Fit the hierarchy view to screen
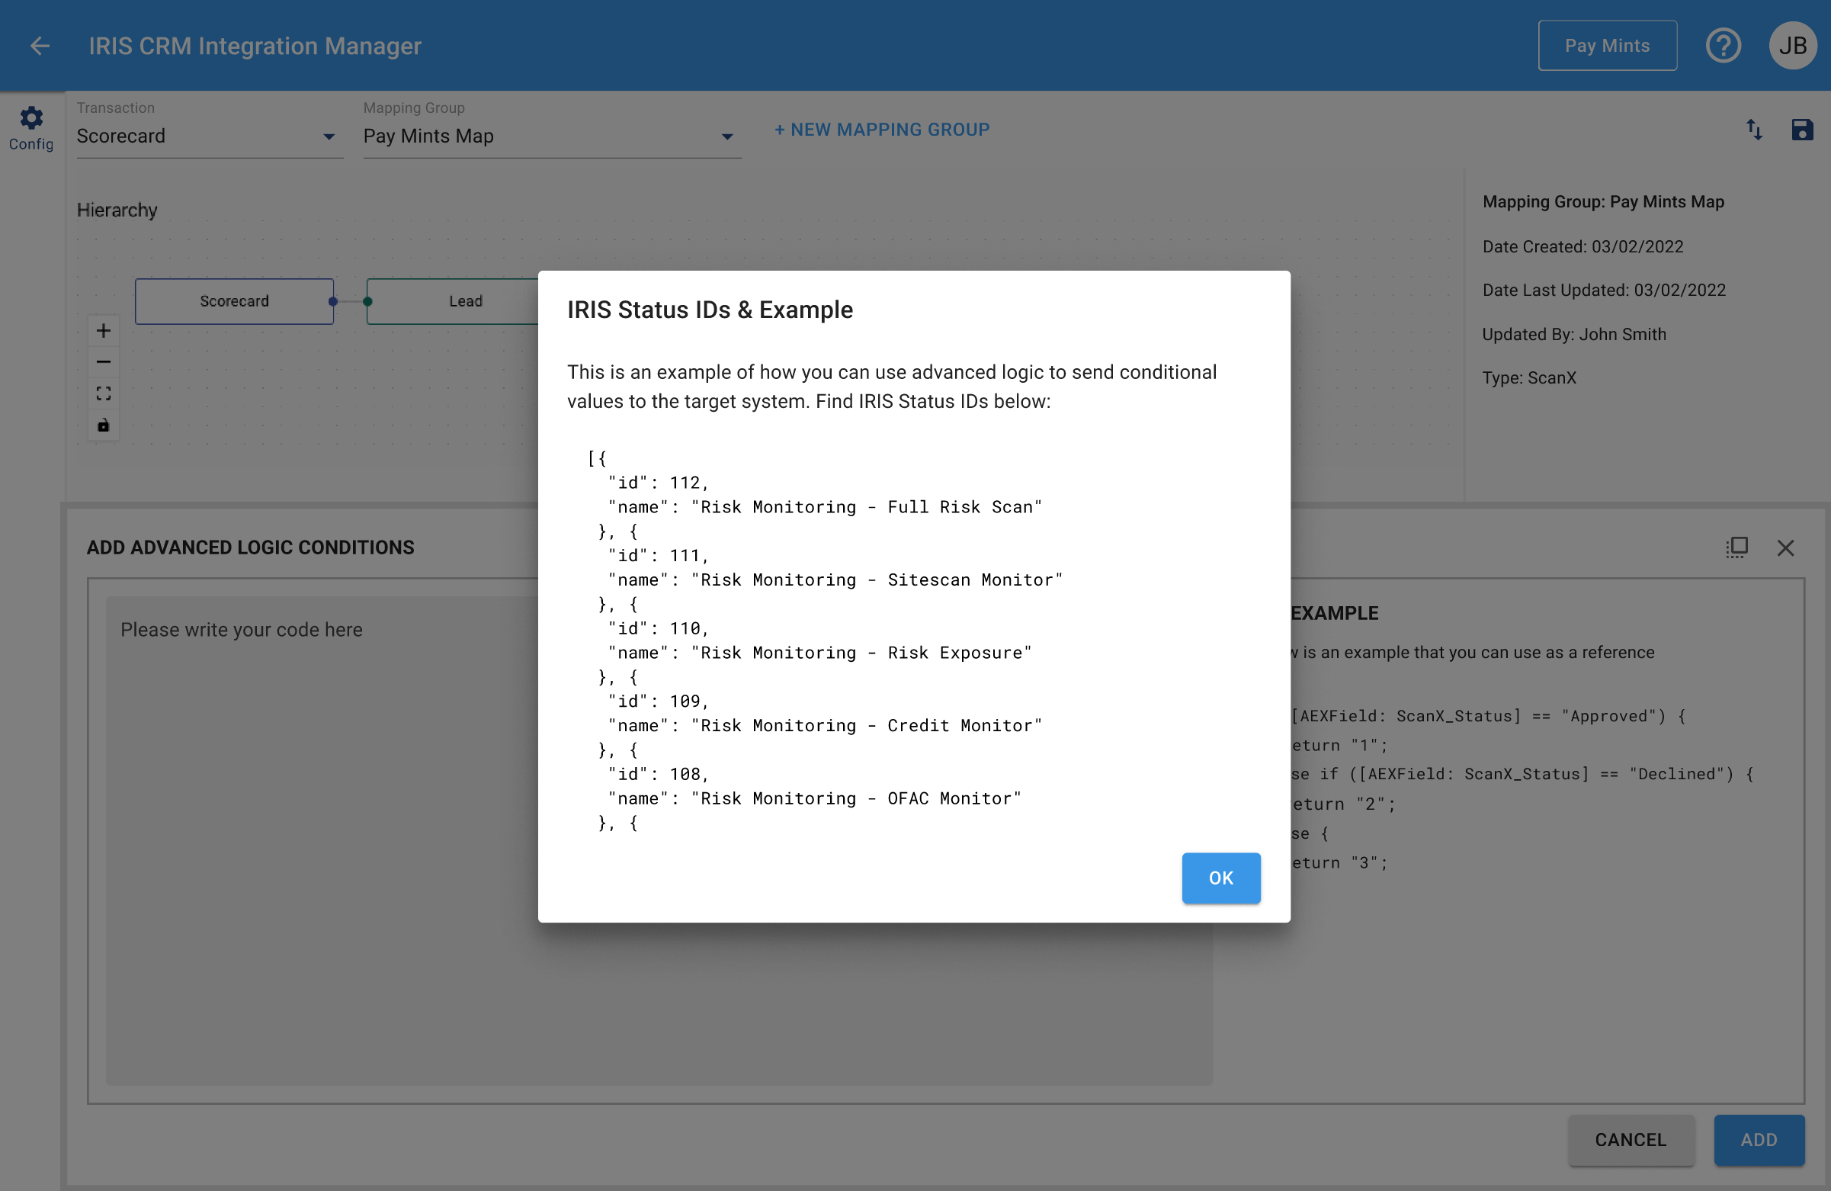Image resolution: width=1831 pixels, height=1191 pixels. pos(103,393)
